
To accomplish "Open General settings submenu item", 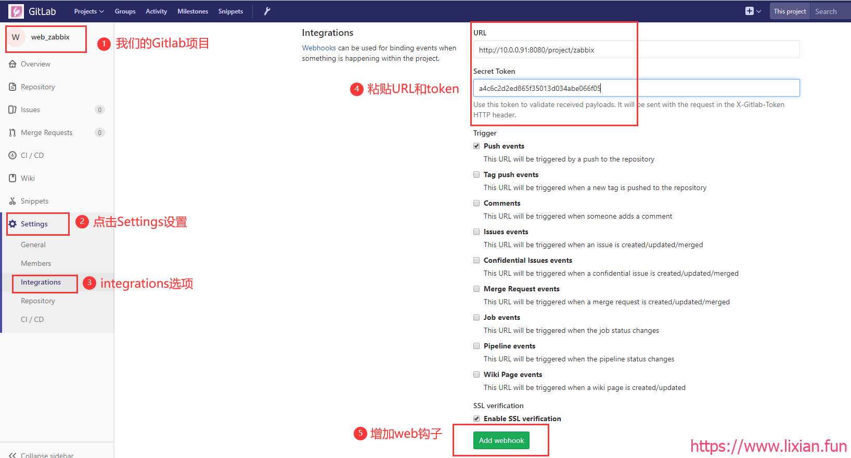I will pyautogui.click(x=33, y=245).
